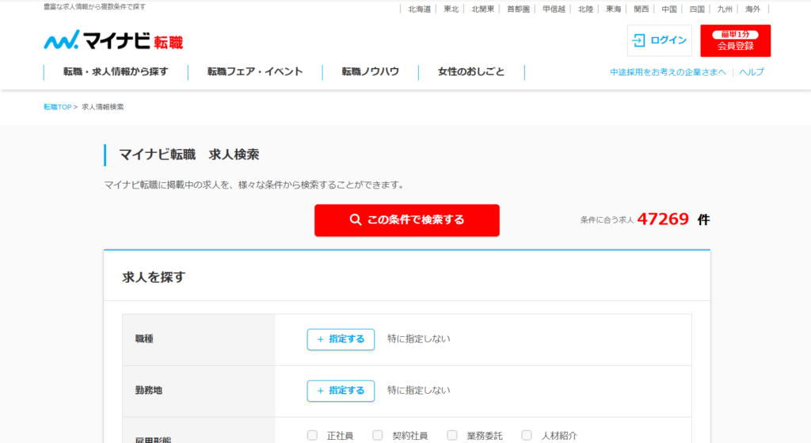Click the login door icon
This screenshot has height=443, width=811.
pyautogui.click(x=638, y=40)
